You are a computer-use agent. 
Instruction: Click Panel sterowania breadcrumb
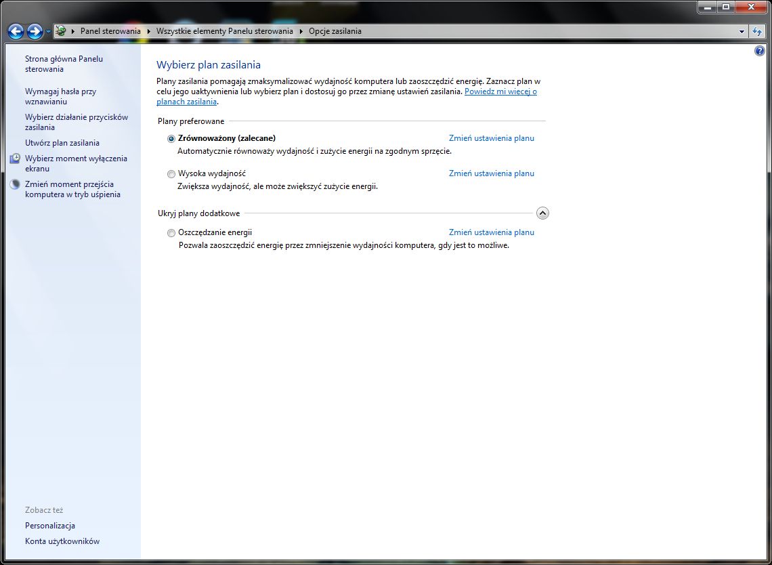coord(110,31)
